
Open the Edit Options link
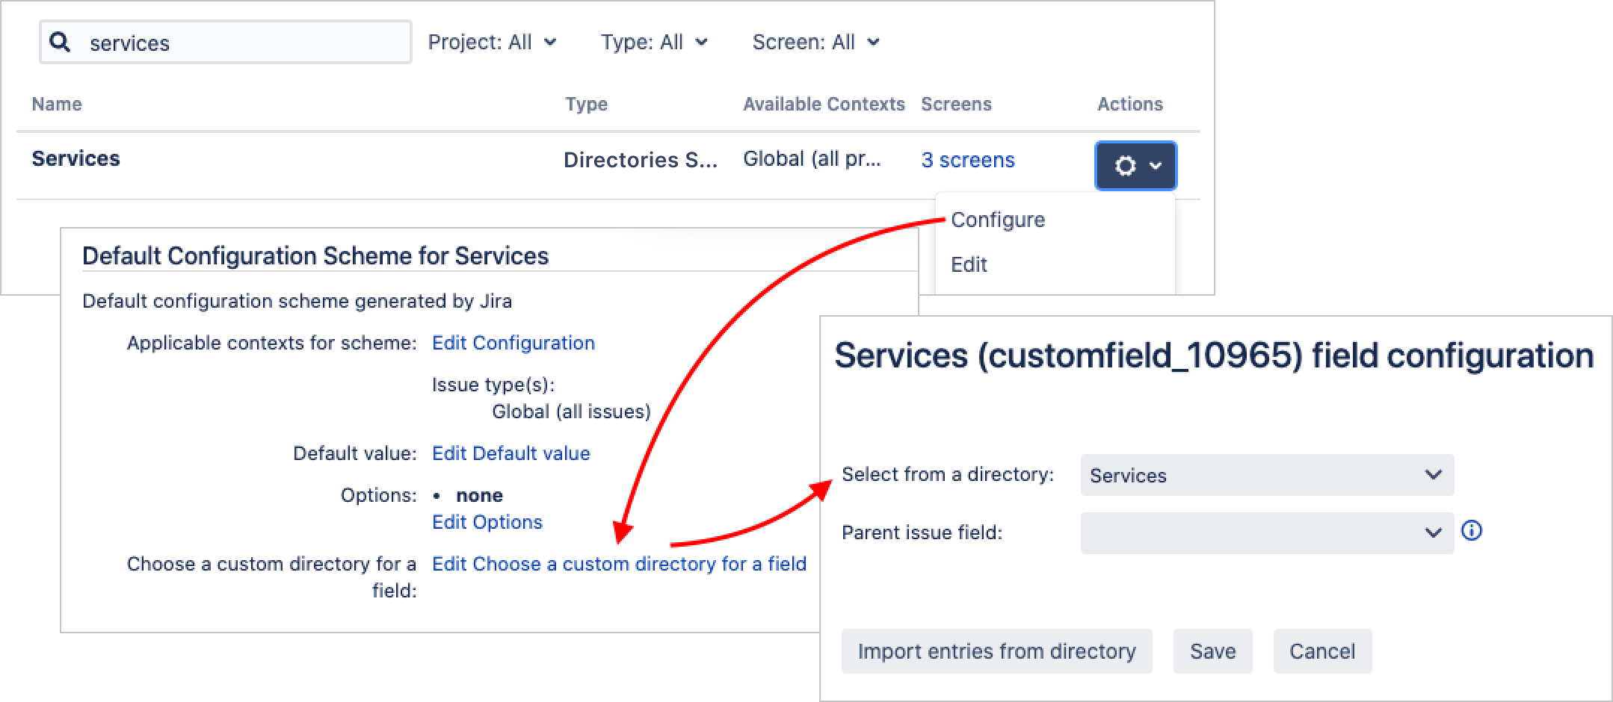tap(487, 522)
